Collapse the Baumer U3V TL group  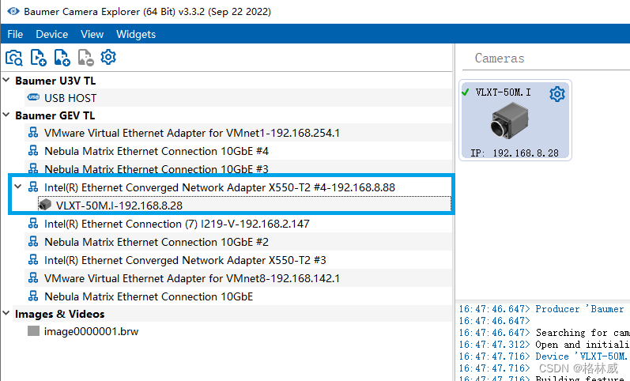[x=6, y=80]
